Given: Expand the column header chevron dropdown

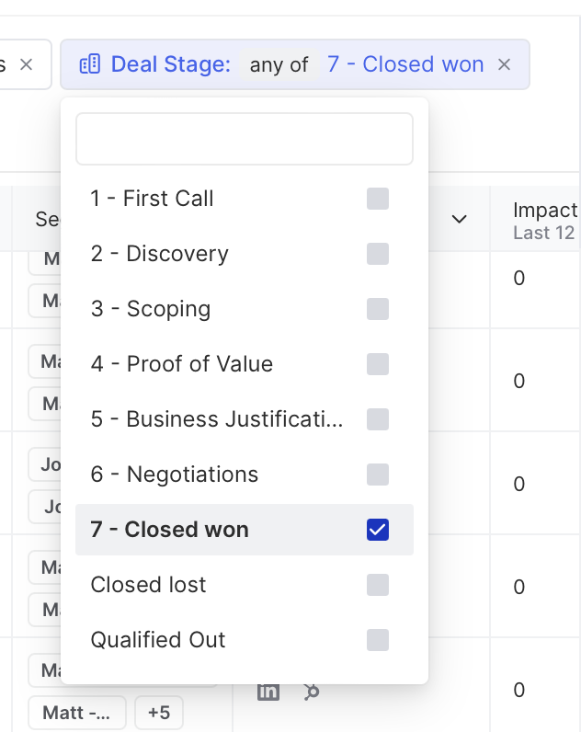Looking at the screenshot, I should (460, 219).
